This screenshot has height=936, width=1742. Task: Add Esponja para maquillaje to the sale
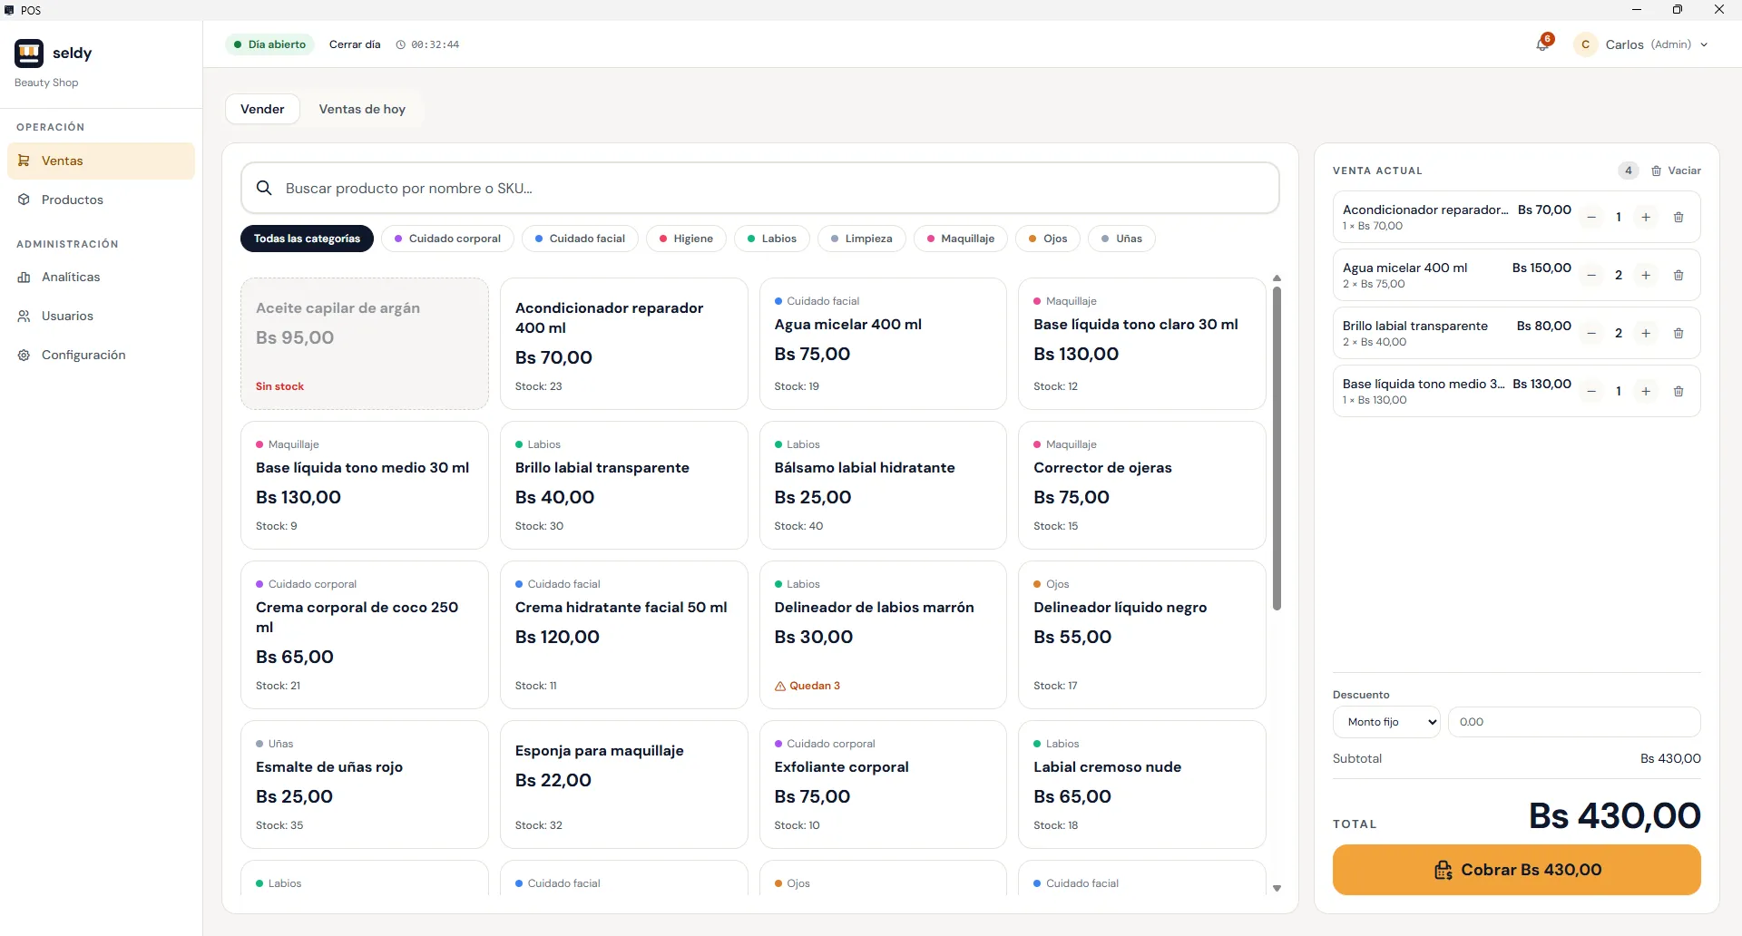point(623,785)
